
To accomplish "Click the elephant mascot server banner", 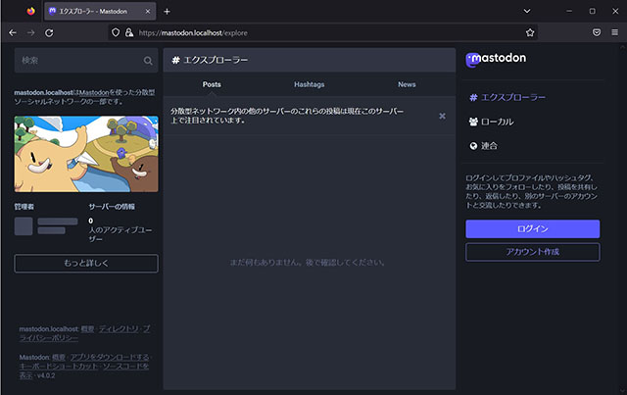I will tap(86, 154).
